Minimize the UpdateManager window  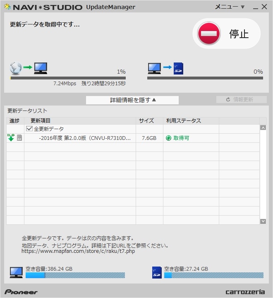tap(256, 7)
